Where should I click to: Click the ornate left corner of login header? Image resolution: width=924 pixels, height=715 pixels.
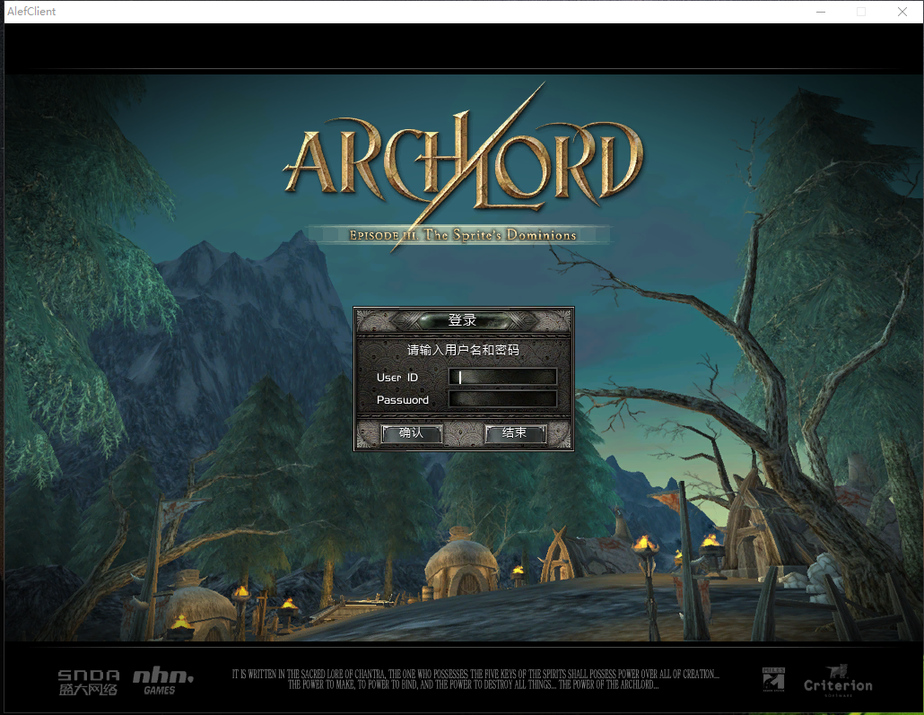click(x=375, y=320)
